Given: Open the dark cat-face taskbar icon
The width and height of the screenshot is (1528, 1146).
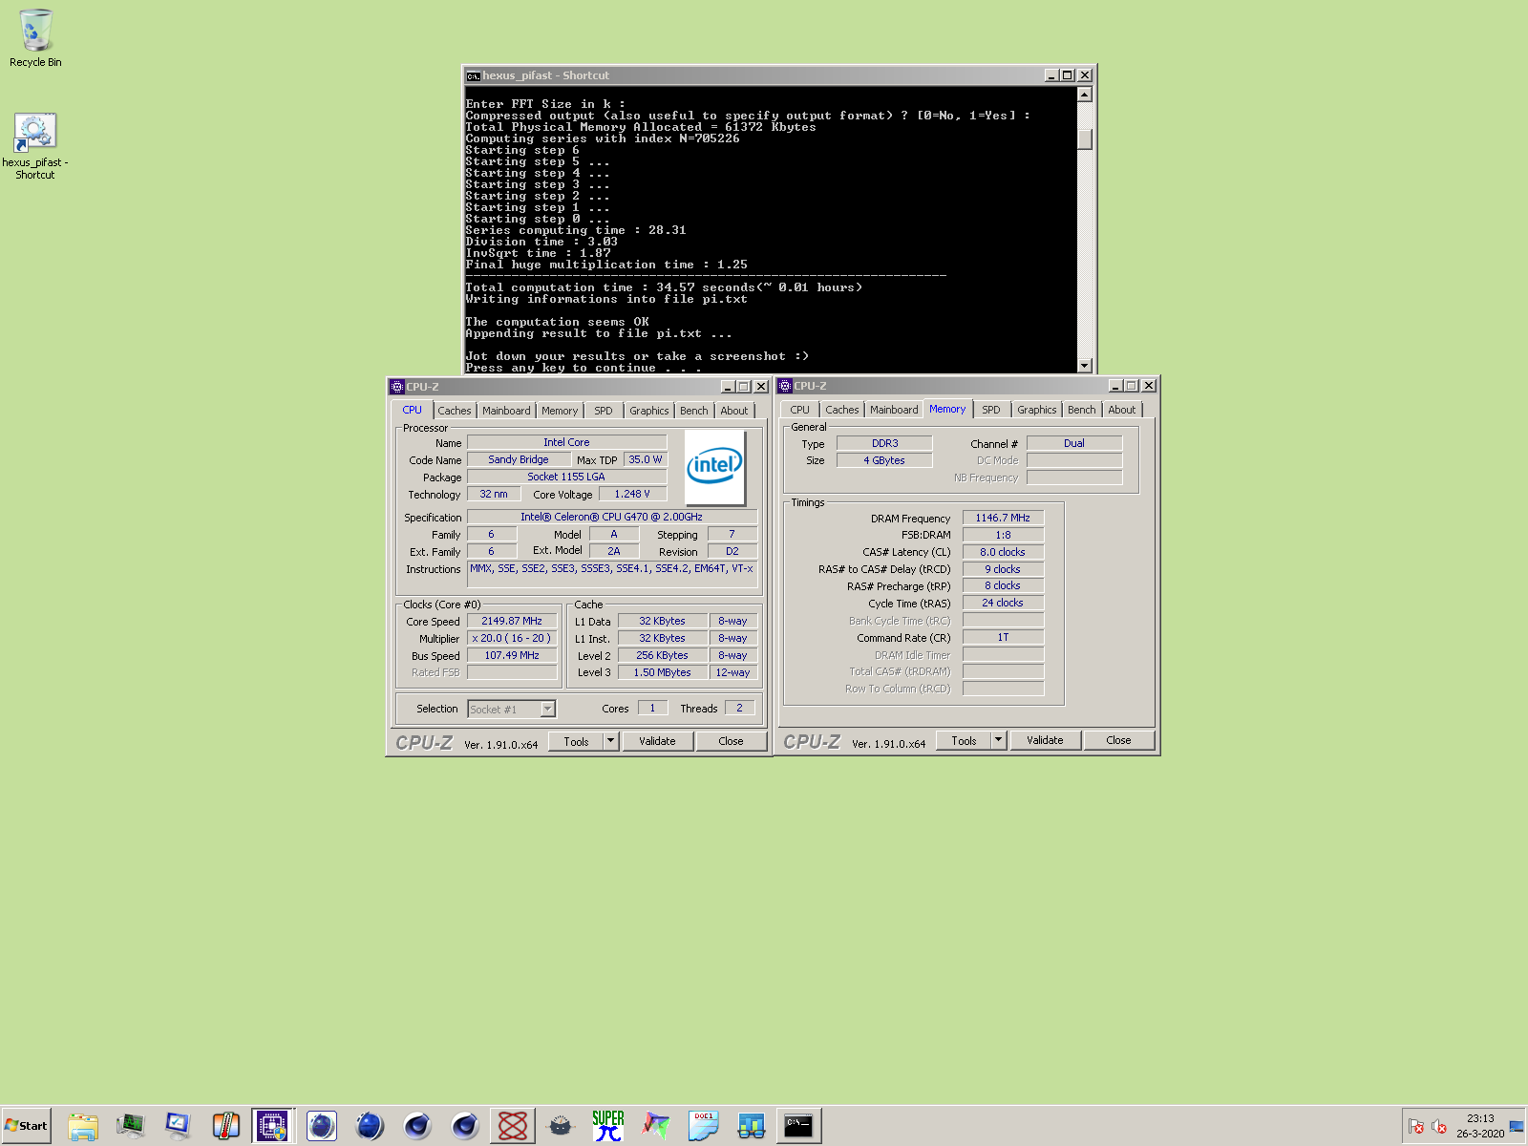Looking at the screenshot, I should (561, 1126).
